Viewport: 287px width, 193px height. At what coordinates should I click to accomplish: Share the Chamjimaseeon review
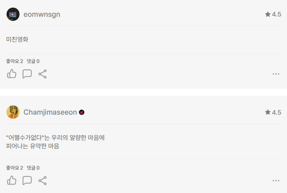[43, 180]
